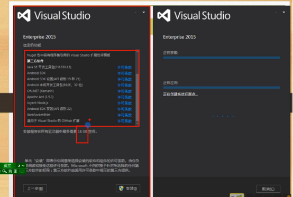
Task: Open license terms for Android 本机开发工具包 R10E
Action: point(124,85)
